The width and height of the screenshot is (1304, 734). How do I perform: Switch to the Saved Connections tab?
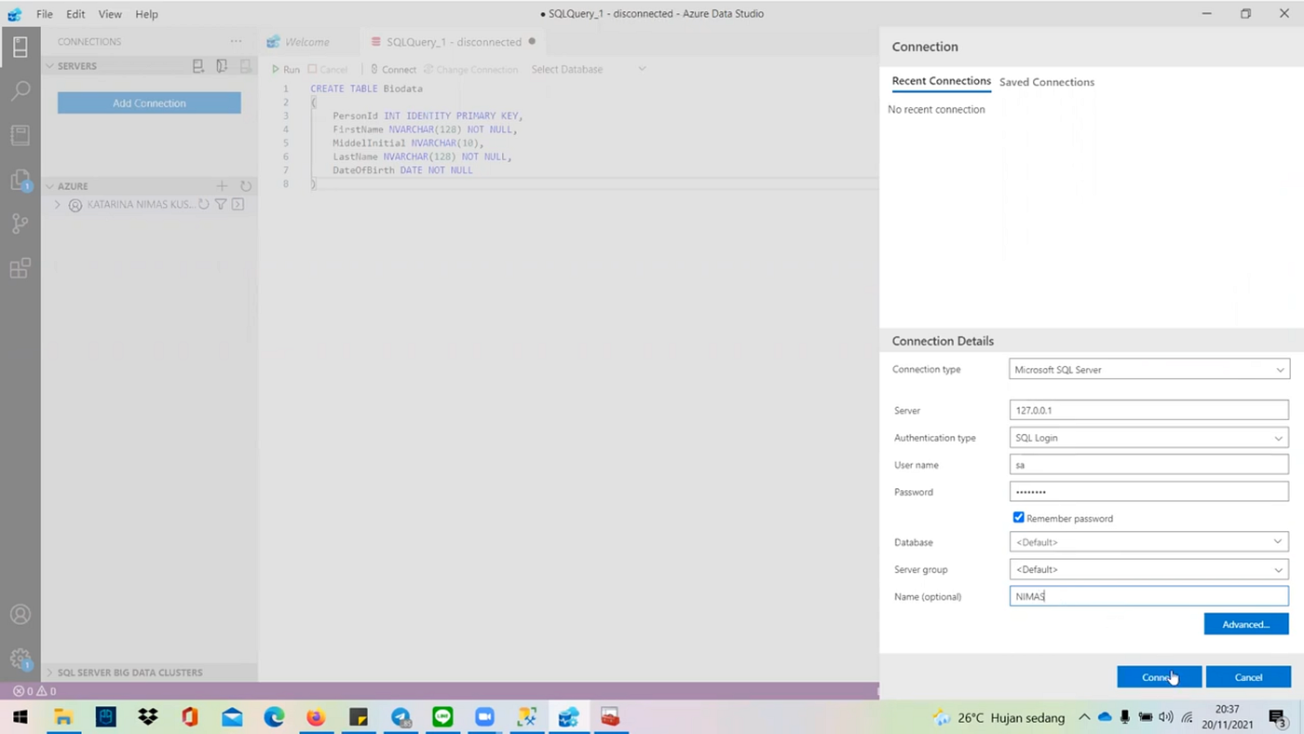tap(1046, 82)
